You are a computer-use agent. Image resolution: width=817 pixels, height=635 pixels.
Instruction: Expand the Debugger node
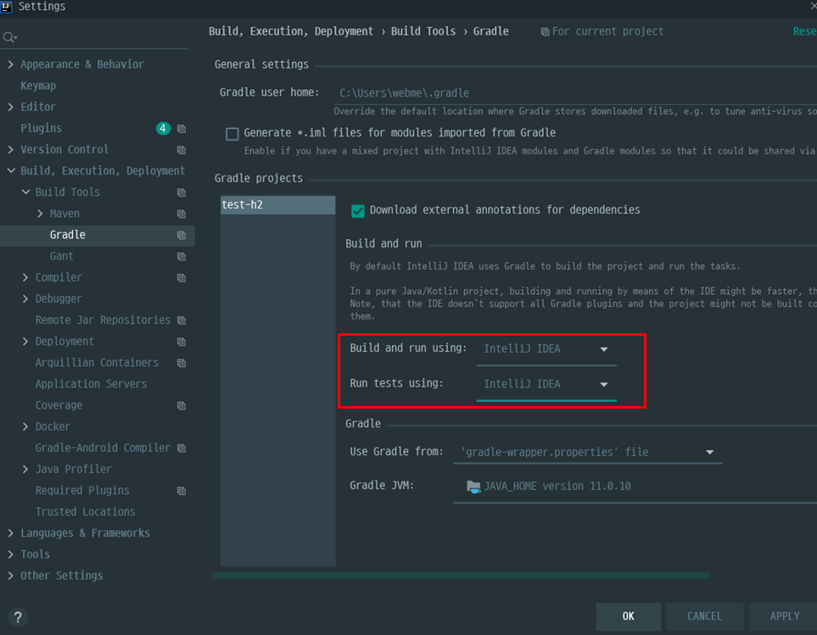[25, 298]
